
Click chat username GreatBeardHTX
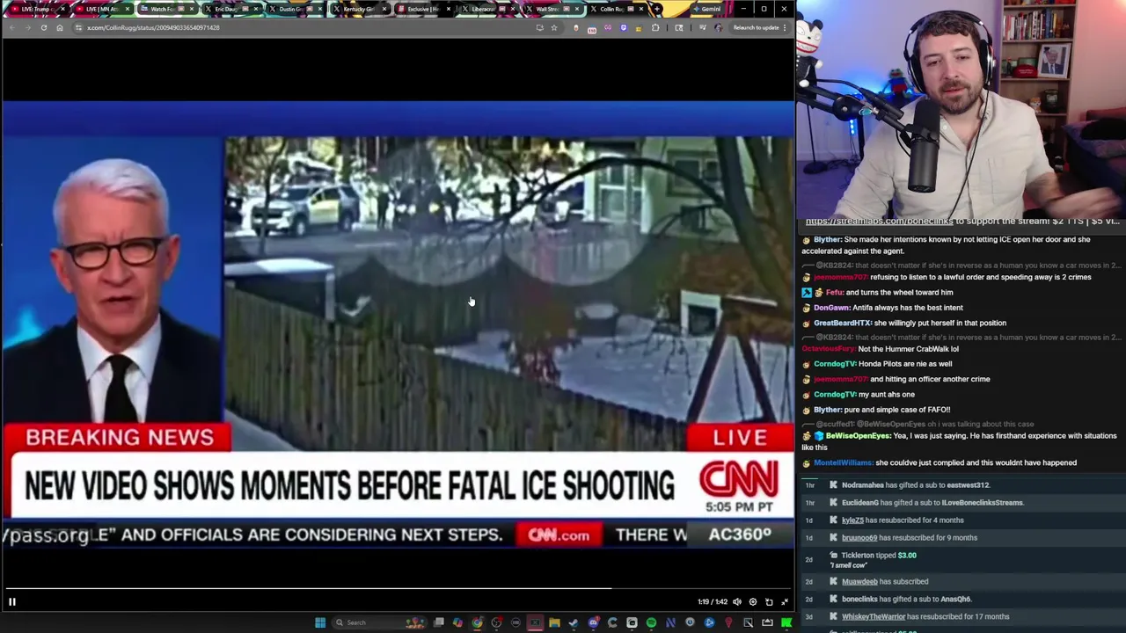(842, 323)
